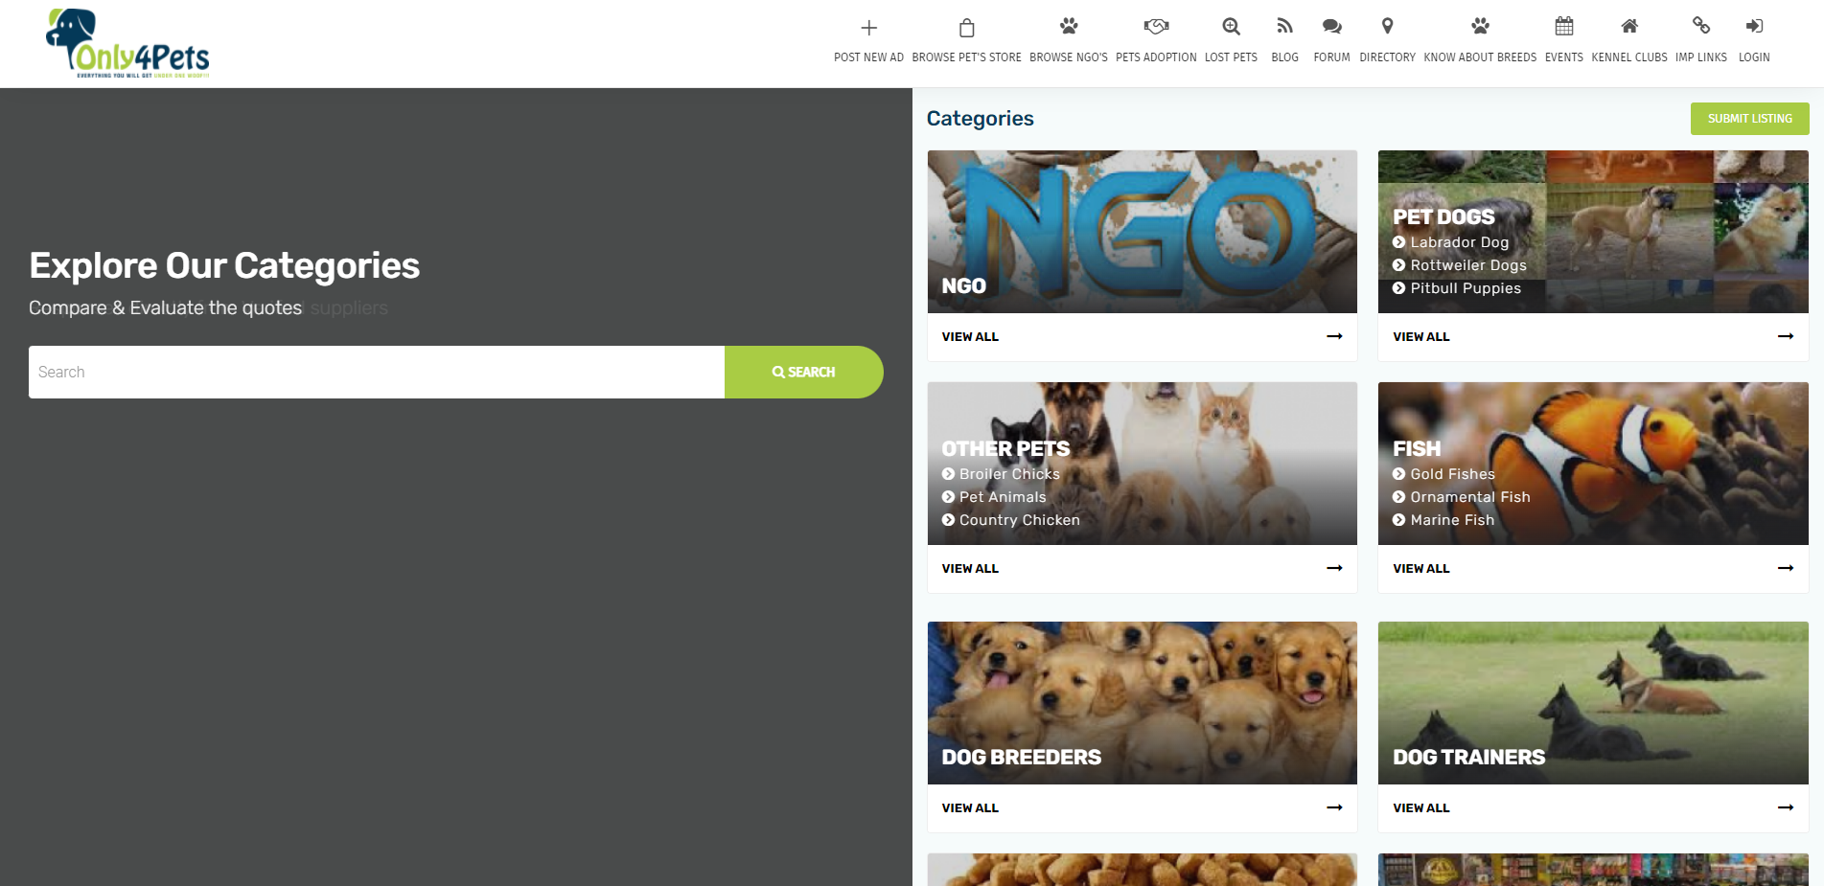The height and width of the screenshot is (886, 1824).
Task: Click the RSS feed icon for Blog
Action: pyautogui.click(x=1284, y=26)
